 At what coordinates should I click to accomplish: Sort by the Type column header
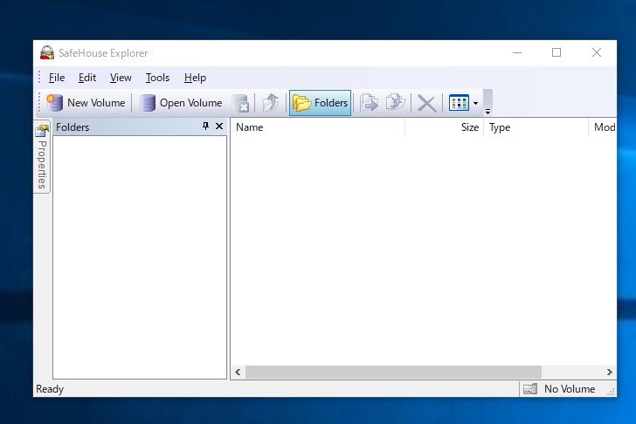click(x=536, y=127)
